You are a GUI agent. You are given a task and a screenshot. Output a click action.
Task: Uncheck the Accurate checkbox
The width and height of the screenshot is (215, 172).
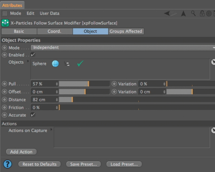point(33,115)
